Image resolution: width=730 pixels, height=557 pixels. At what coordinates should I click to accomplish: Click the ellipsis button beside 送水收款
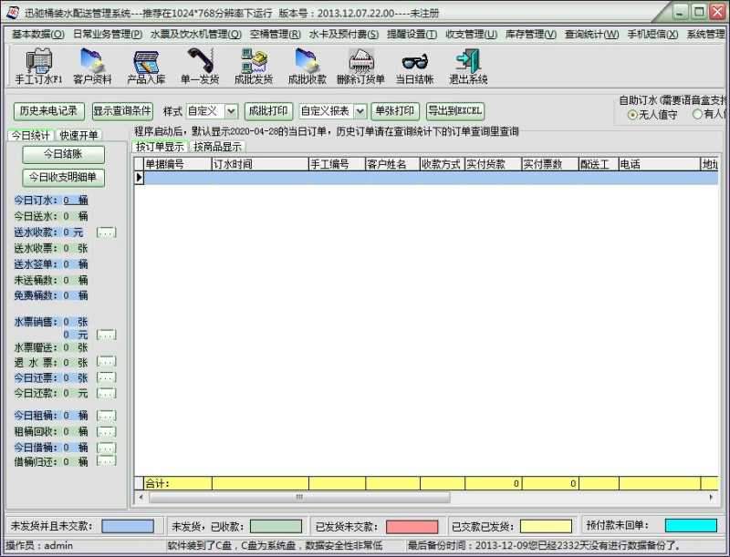pos(106,232)
